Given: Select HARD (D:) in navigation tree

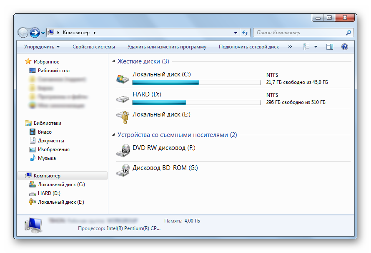Looking at the screenshot, I should 49,193.
